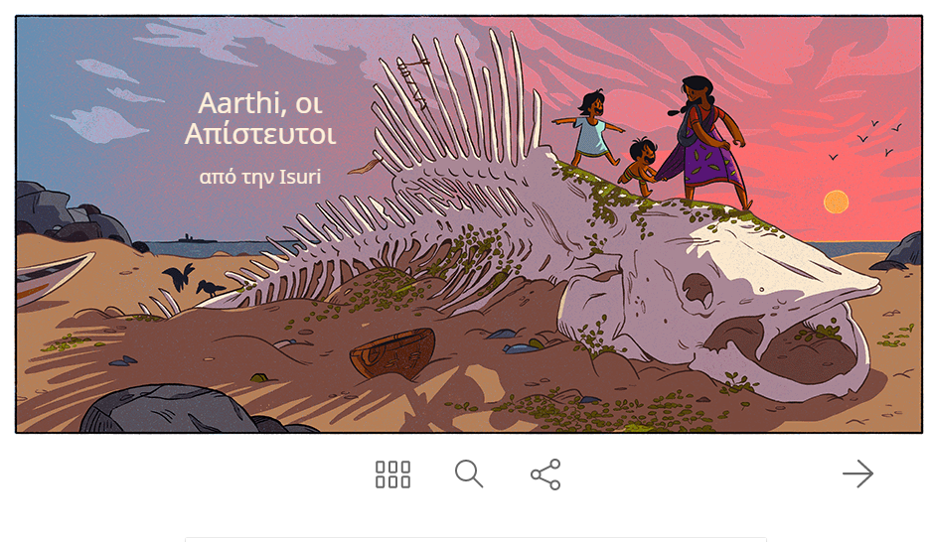The height and width of the screenshot is (542, 930).
Task: Open the share icon
Action: coord(545,474)
